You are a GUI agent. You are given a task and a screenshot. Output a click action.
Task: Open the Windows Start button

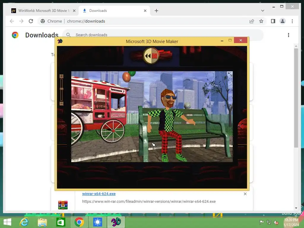7,222
